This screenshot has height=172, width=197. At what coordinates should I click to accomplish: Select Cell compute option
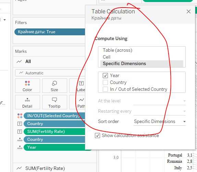142,57
